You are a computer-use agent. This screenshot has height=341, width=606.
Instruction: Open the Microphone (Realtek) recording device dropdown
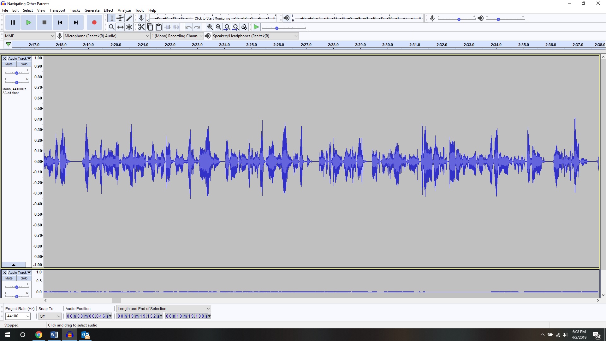pos(107,36)
